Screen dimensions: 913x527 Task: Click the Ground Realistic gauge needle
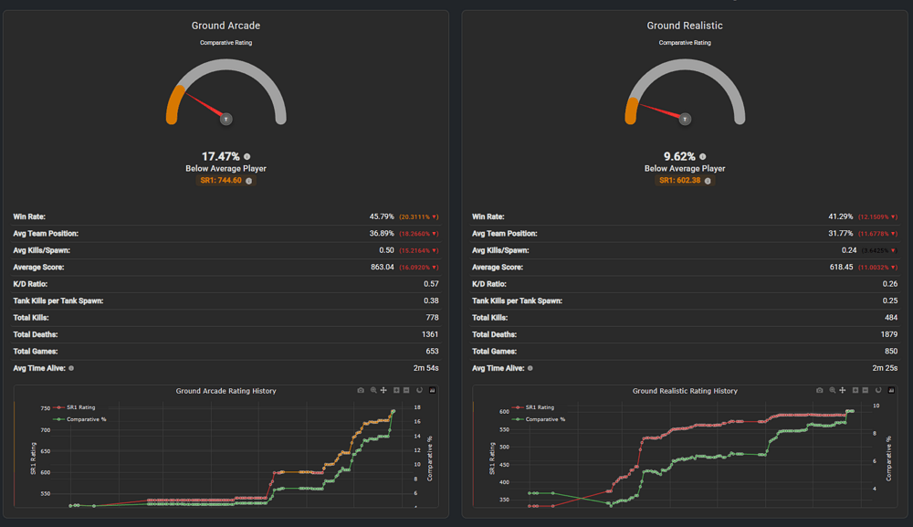point(663,111)
